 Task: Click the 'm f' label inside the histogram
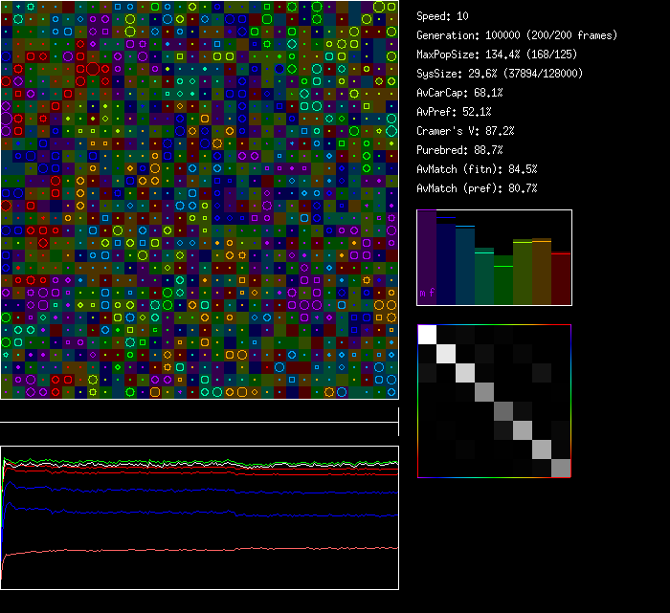pyautogui.click(x=428, y=293)
